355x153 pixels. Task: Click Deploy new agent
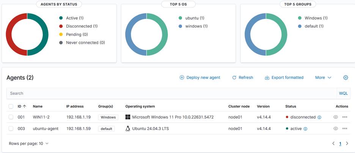coord(200,77)
